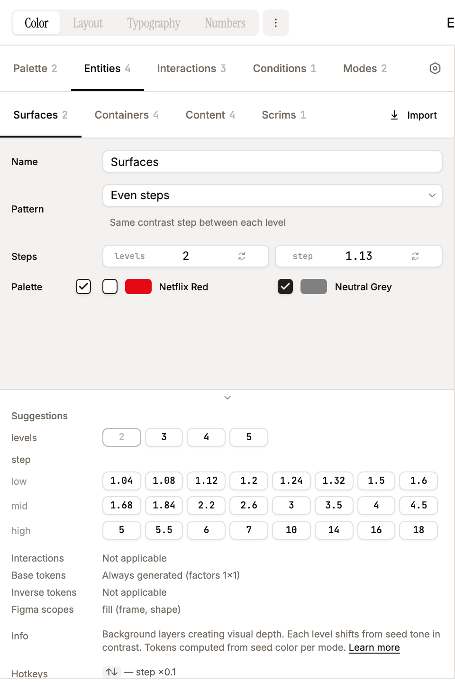
Task: Click the 'Neutral Grey' palette label
Action: tap(364, 287)
